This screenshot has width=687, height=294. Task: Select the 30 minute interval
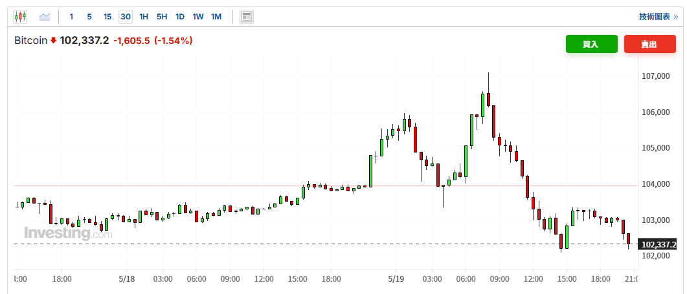126,17
